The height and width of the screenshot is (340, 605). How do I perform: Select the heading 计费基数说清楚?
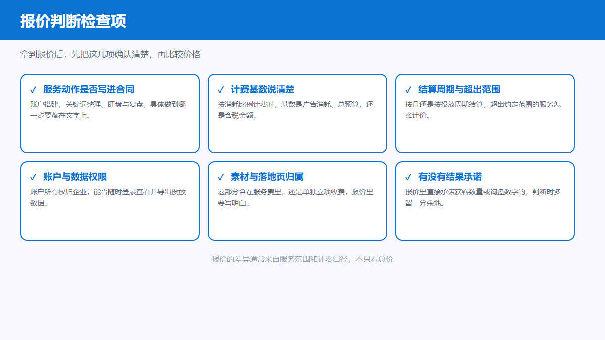(263, 90)
